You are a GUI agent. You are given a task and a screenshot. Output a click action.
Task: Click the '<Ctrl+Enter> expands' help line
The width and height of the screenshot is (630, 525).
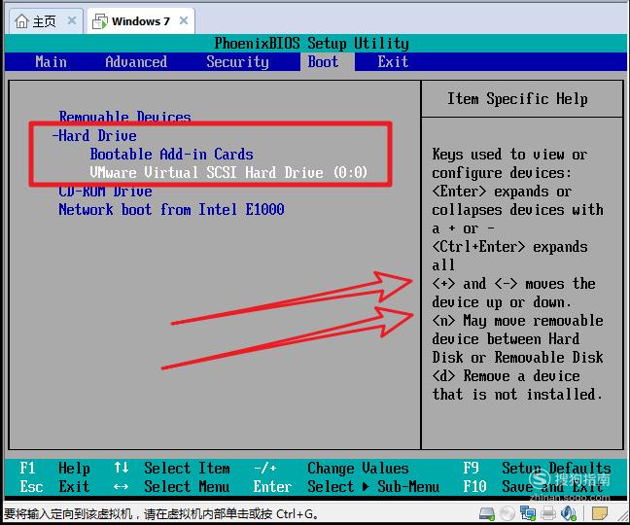pyautogui.click(x=509, y=247)
